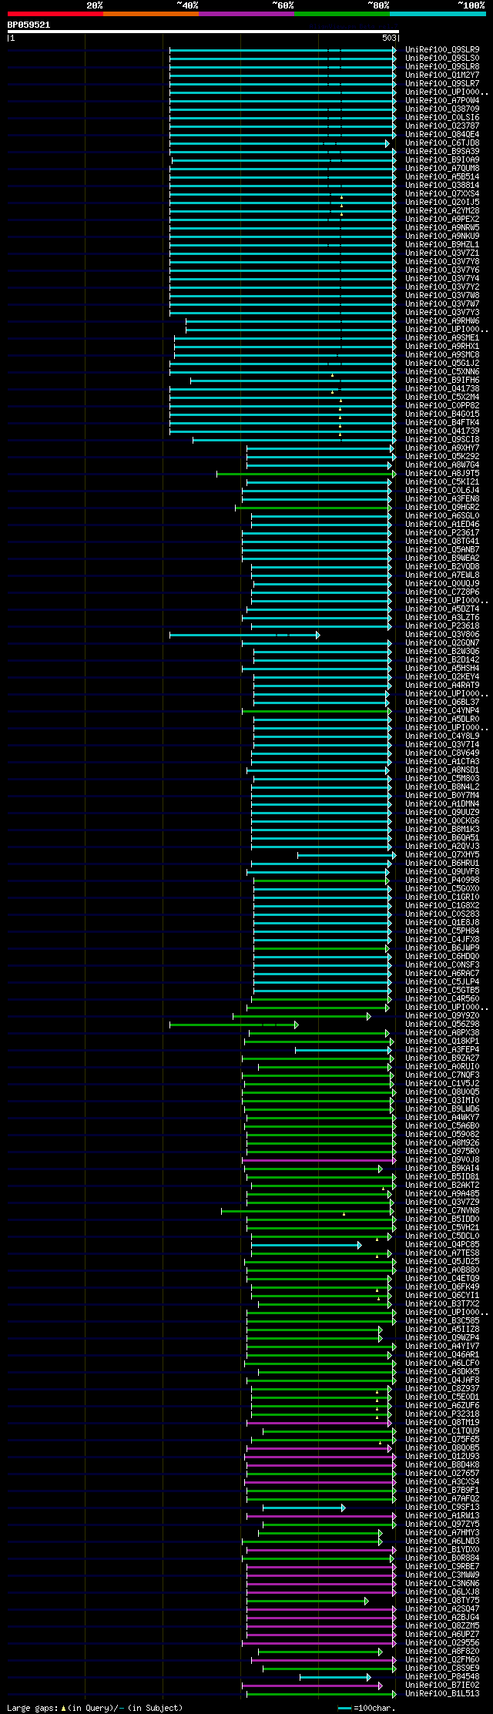This screenshot has width=493, height=1714.
Task: Select the UniRef100_A3FEP4 label
Action: (442, 1049)
